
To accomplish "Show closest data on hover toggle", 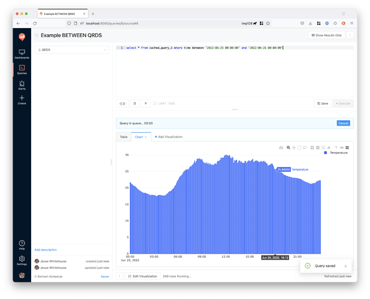I will pyautogui.click(x=341, y=148).
